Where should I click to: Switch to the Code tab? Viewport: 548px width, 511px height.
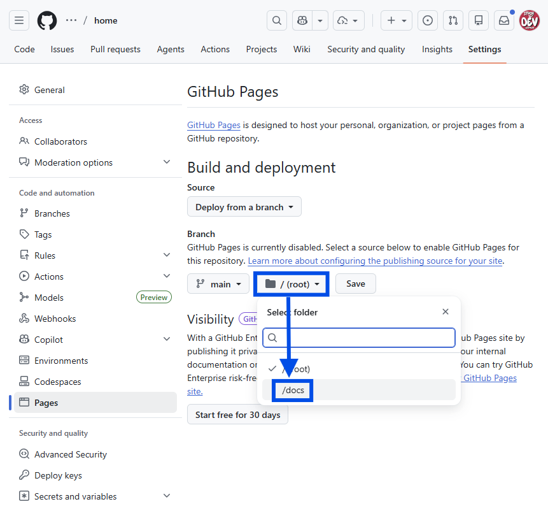click(24, 49)
